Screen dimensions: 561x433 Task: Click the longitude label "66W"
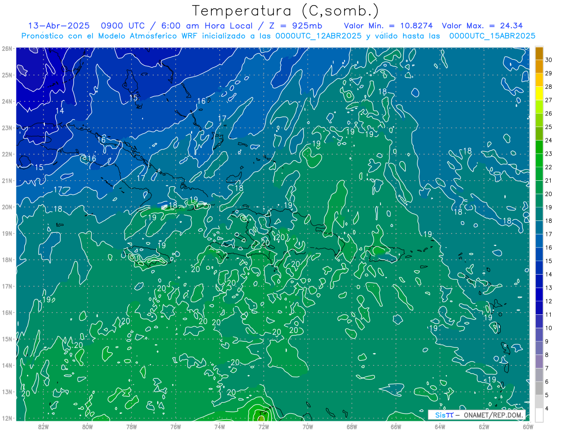(396, 426)
